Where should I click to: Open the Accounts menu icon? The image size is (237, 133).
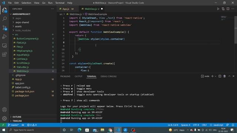[x=4, y=110]
